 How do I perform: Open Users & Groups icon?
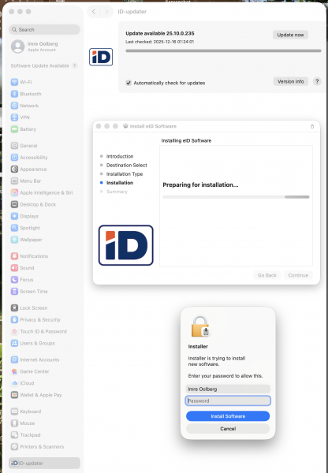(x=14, y=343)
